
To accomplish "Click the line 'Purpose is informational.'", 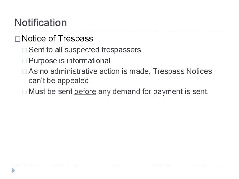I will [71, 61].
